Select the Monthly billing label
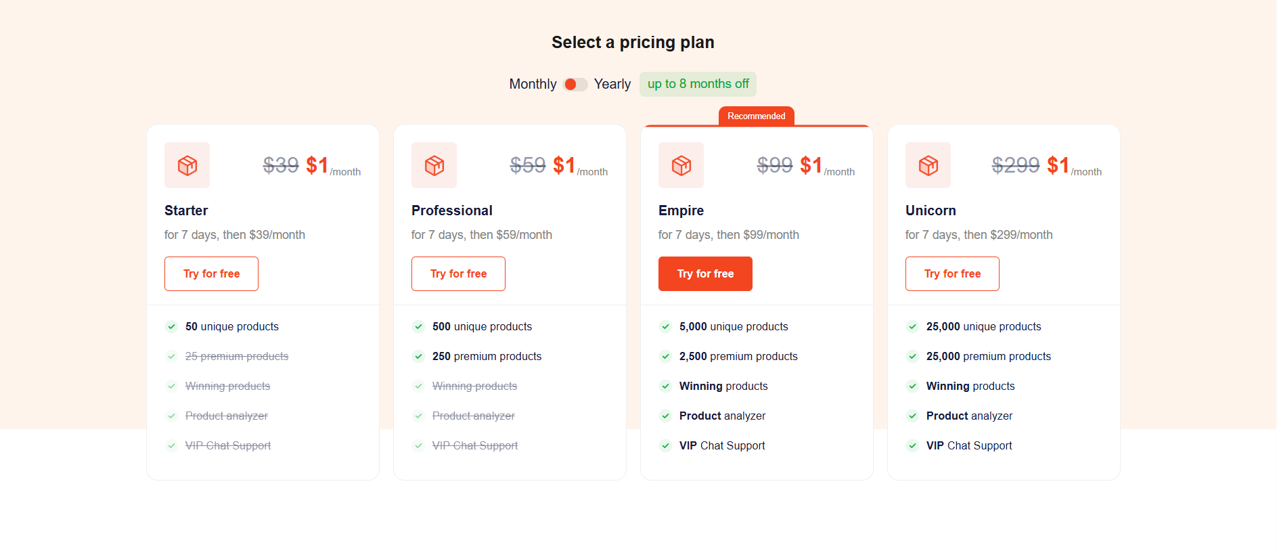Viewport: 1277px width, 553px height. click(x=533, y=84)
